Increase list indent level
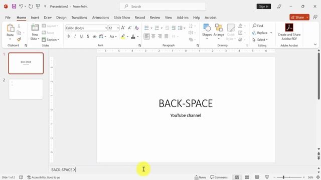The width and height of the screenshot is (321, 180). click(174, 28)
